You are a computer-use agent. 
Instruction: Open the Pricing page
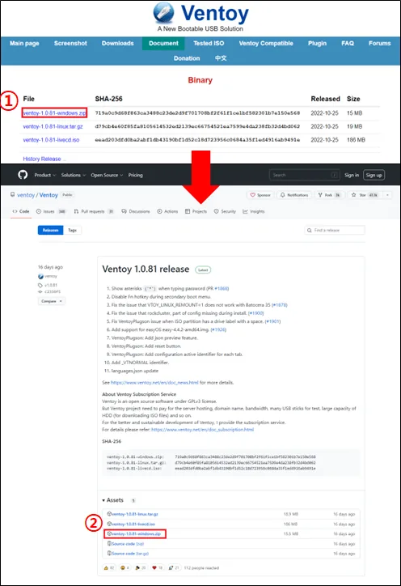point(135,175)
